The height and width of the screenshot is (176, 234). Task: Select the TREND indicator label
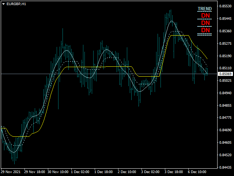205,9
